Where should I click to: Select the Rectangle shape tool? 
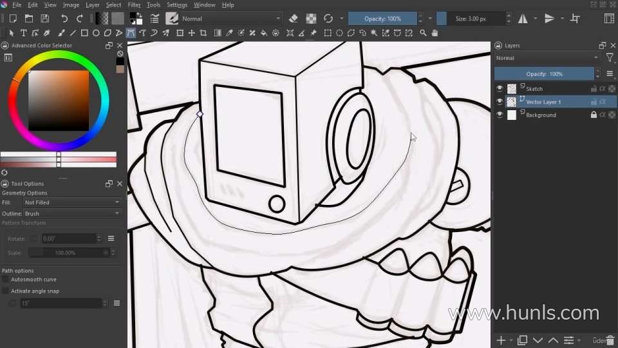84,33
